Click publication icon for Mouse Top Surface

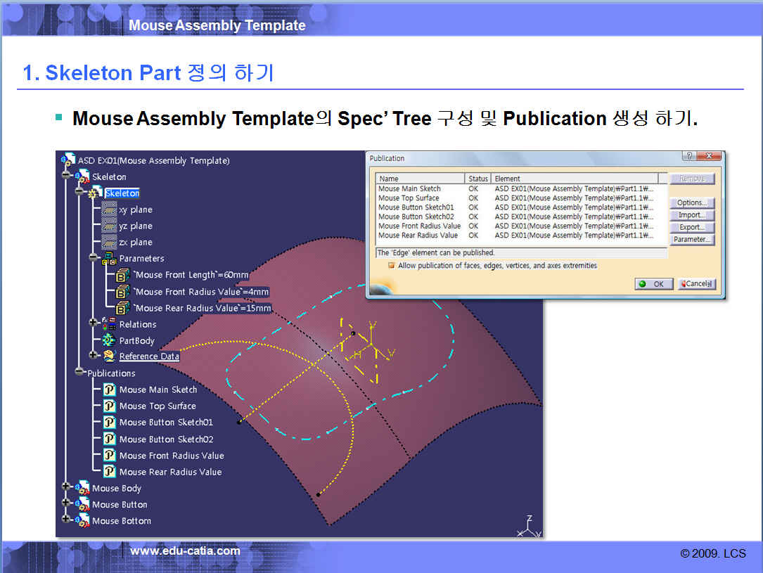click(110, 406)
